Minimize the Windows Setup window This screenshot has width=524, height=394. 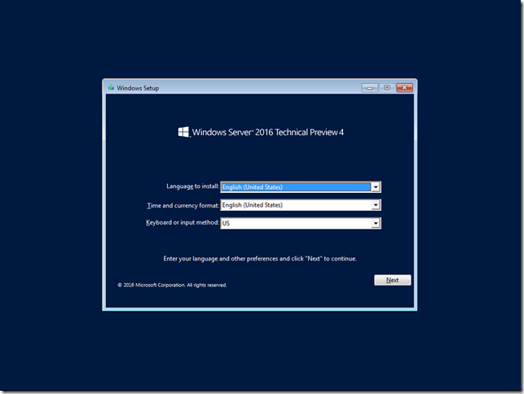(x=370, y=88)
